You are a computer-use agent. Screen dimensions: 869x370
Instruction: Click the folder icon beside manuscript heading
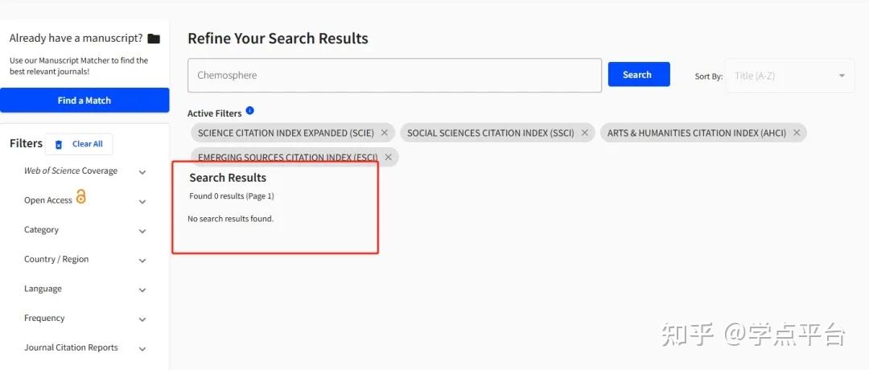pos(154,39)
